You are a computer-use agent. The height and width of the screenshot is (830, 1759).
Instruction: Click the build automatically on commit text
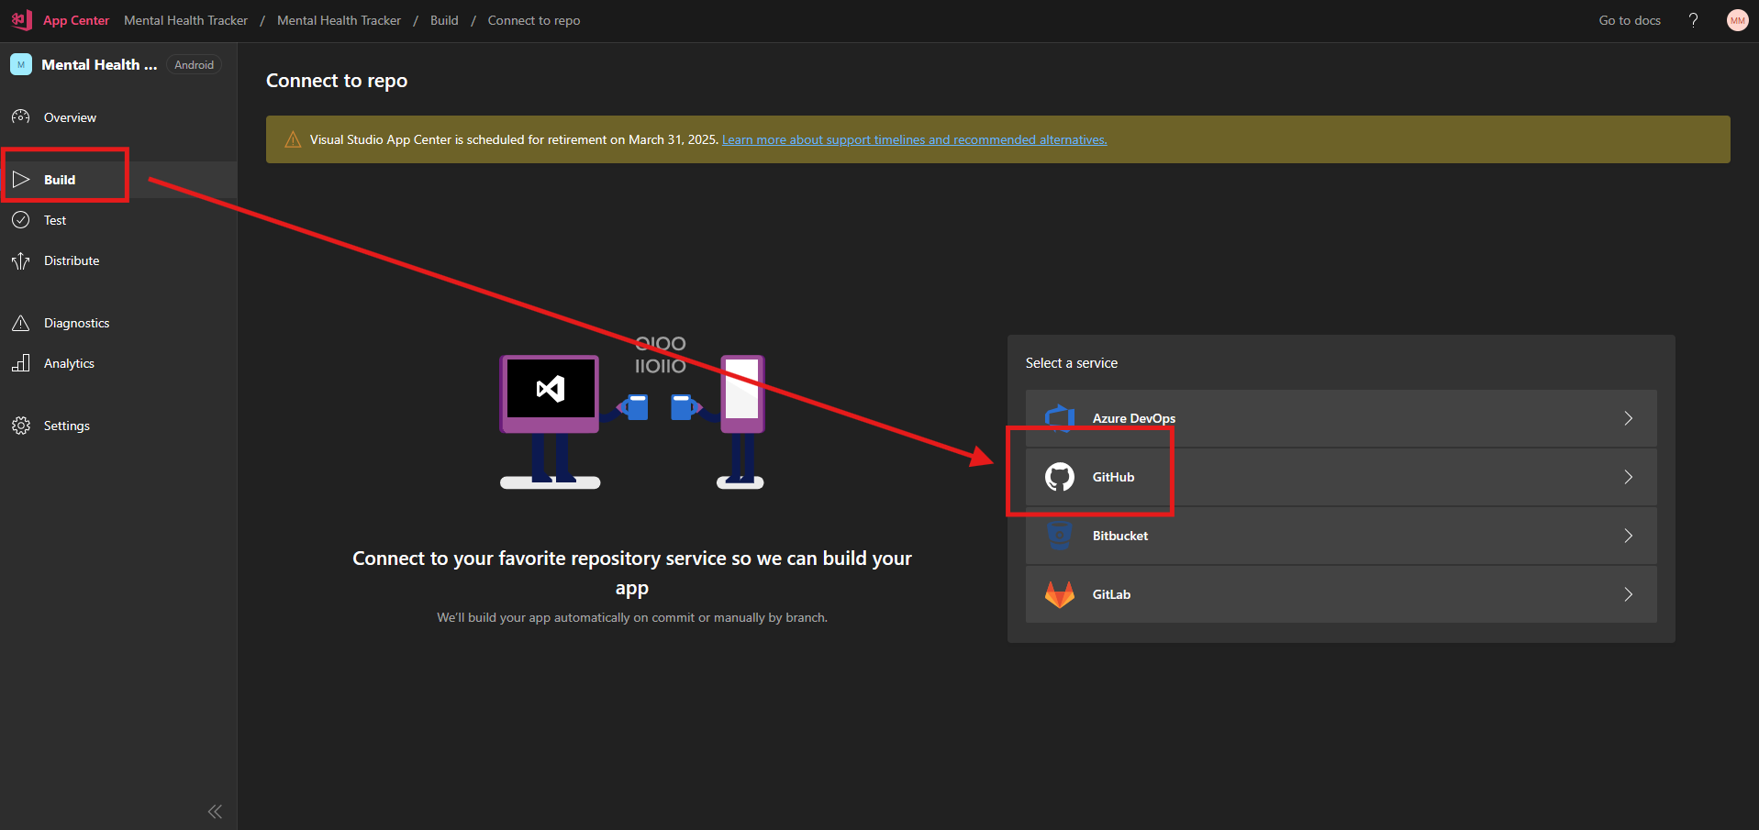pos(632,617)
